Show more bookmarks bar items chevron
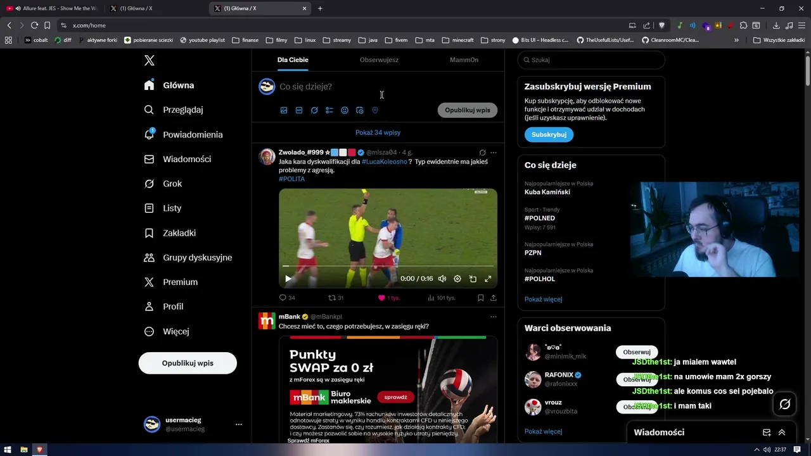Screen dimensions: 811x456 click(736, 40)
